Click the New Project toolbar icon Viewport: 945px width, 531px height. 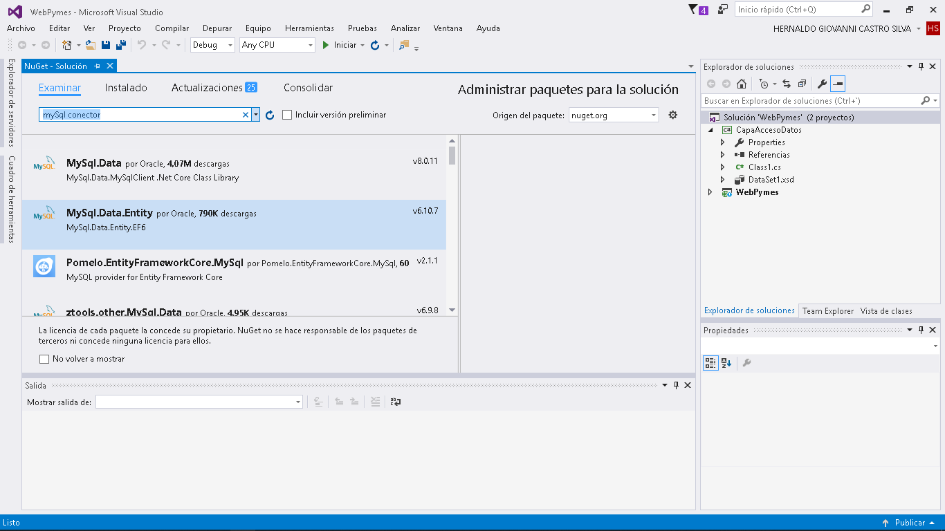point(66,45)
